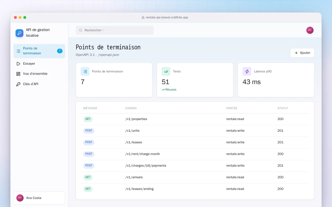The width and height of the screenshot is (332, 207).
Task: Click the POST badge for /v1/units
Action: (x=89, y=131)
